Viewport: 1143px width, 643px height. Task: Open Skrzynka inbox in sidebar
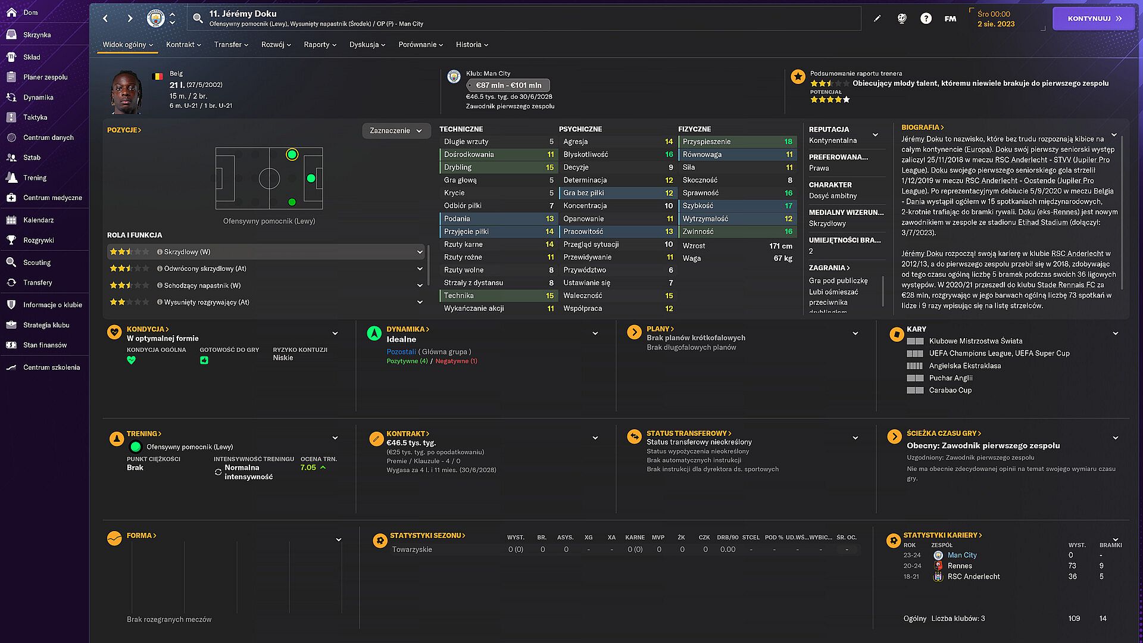pyautogui.click(x=37, y=35)
